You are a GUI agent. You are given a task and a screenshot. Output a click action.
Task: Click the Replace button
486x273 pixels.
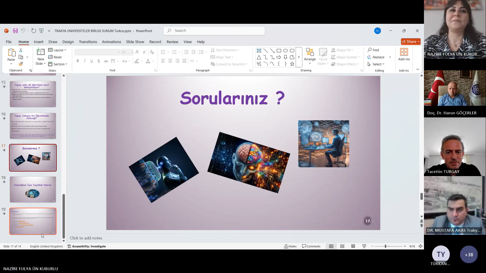pos(376,57)
